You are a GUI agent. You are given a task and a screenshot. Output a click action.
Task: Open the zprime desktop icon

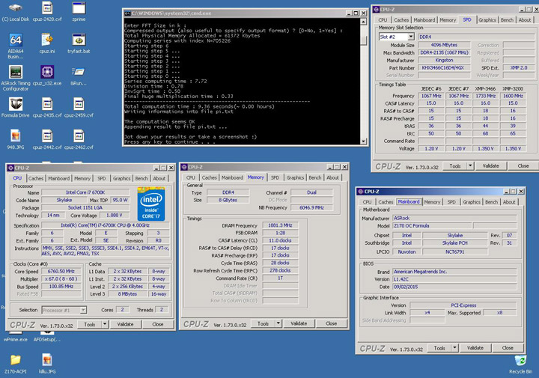click(79, 9)
